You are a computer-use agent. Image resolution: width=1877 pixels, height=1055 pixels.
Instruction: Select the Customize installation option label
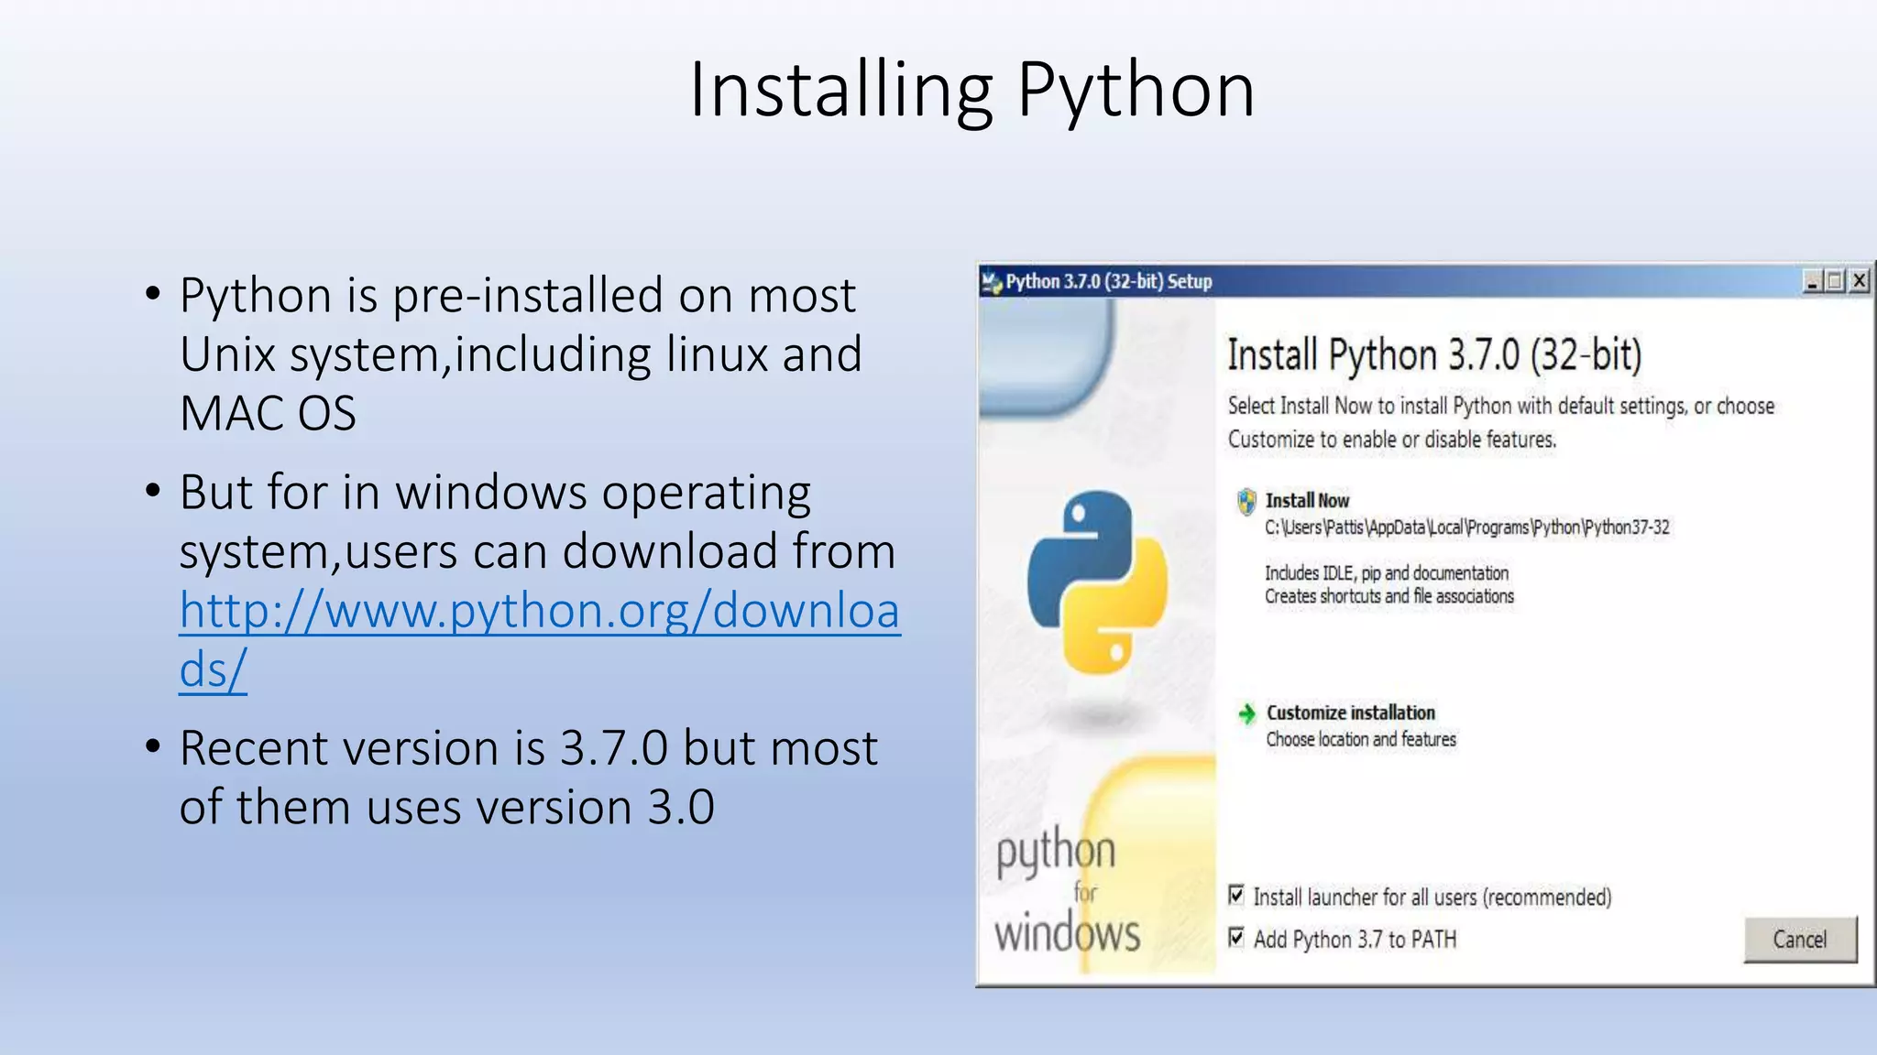(x=1350, y=712)
